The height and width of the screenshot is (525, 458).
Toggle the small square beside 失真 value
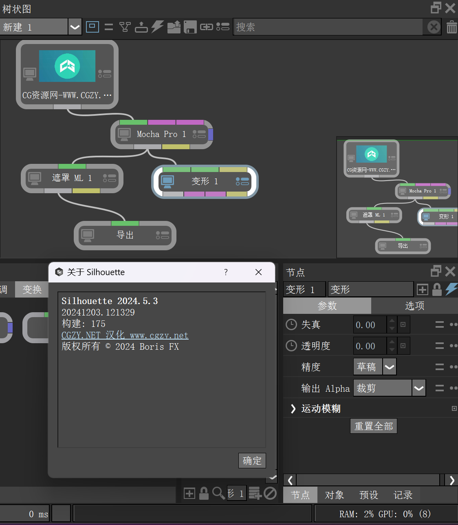tap(403, 324)
